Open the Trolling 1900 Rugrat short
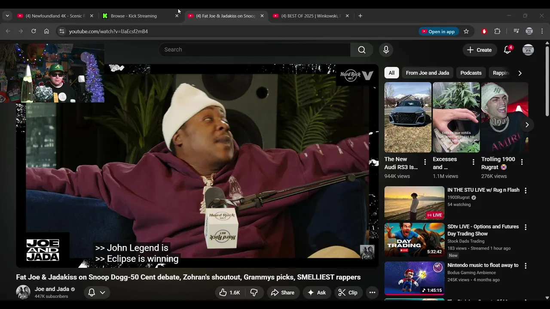 point(504,117)
